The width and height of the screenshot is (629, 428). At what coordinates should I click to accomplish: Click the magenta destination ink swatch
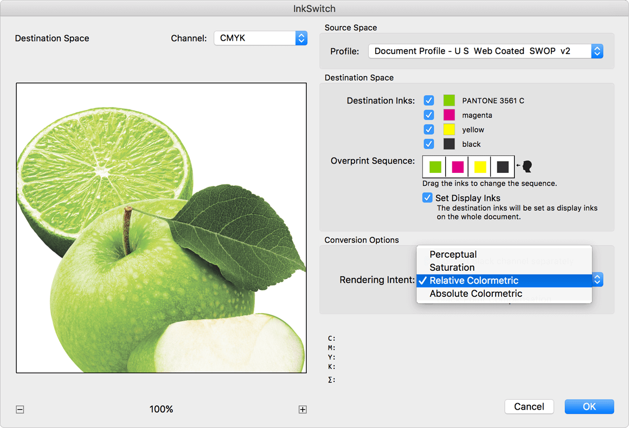coord(449,115)
